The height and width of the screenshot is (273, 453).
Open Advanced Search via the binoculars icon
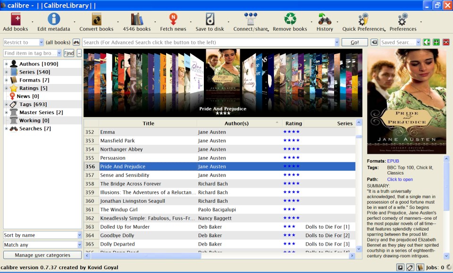pos(76,42)
